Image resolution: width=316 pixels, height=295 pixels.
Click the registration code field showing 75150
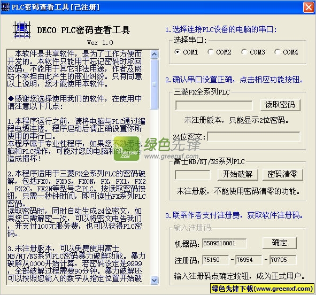[x=215, y=260]
